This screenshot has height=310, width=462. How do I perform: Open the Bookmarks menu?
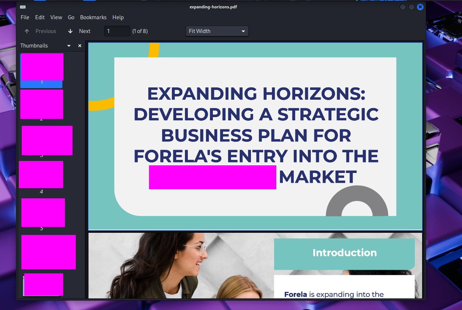(93, 17)
